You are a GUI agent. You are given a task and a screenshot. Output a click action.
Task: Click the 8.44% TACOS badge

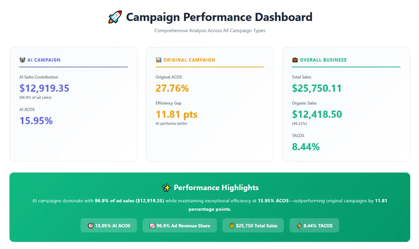click(314, 226)
